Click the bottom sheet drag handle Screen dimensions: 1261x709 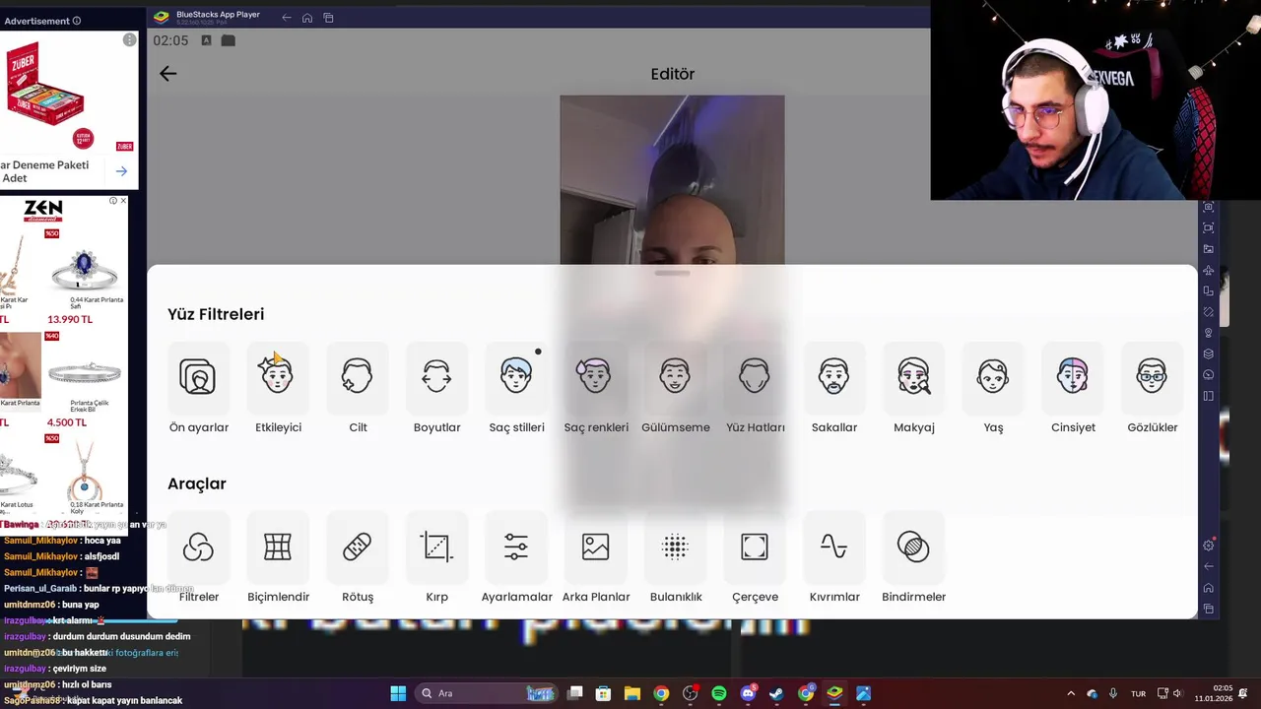(x=672, y=273)
